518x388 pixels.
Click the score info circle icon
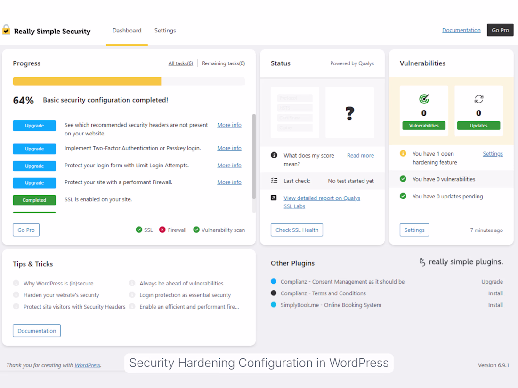274,155
